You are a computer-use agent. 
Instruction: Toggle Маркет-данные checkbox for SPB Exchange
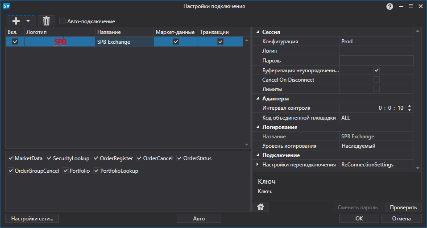click(176, 41)
